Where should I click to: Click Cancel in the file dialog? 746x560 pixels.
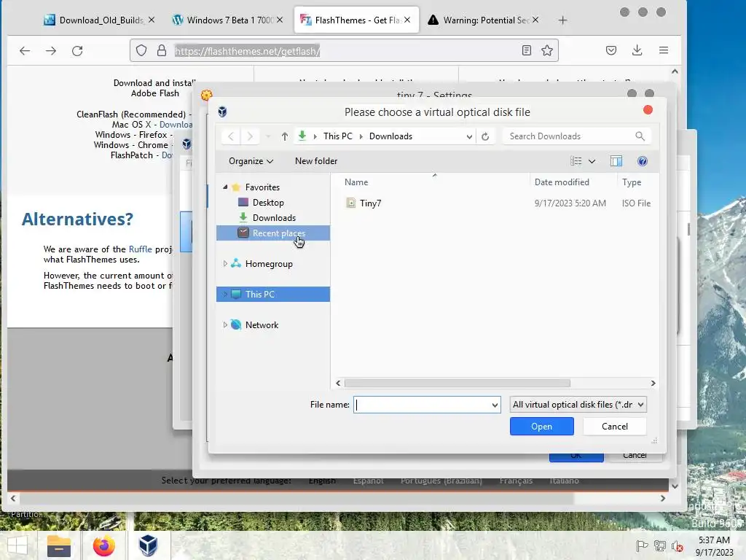(614, 426)
